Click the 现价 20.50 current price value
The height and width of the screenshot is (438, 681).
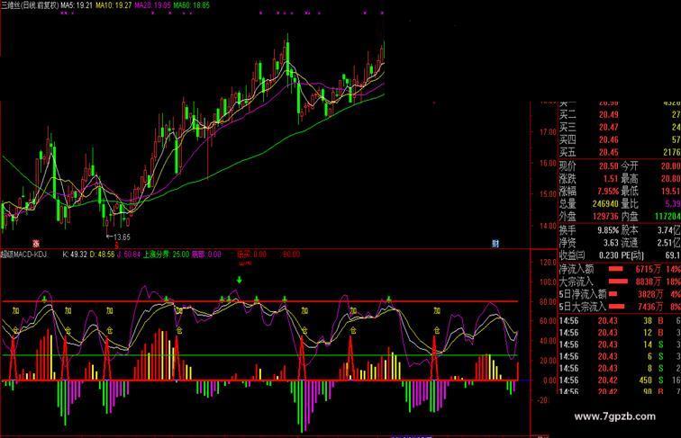(608, 166)
